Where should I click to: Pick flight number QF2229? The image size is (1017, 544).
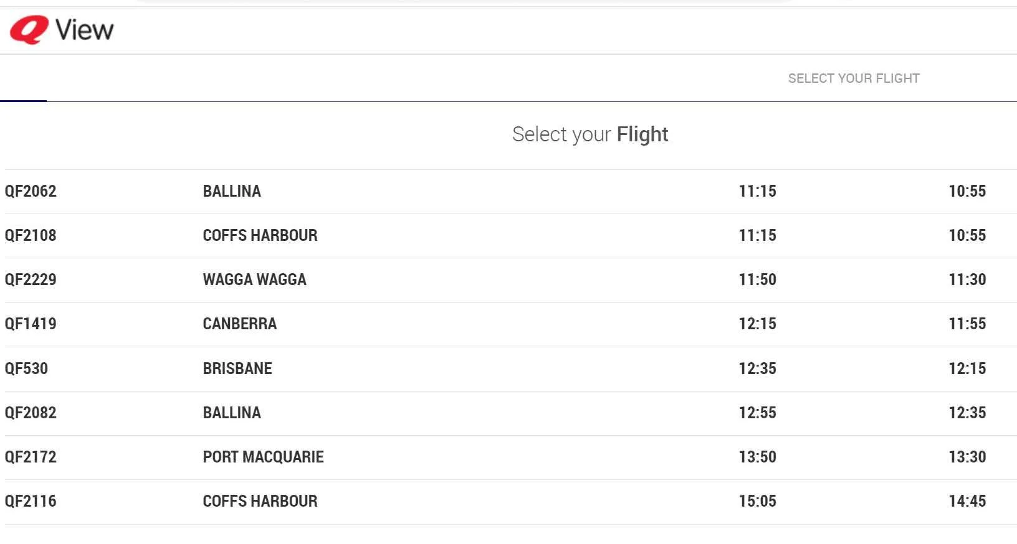pyautogui.click(x=31, y=279)
